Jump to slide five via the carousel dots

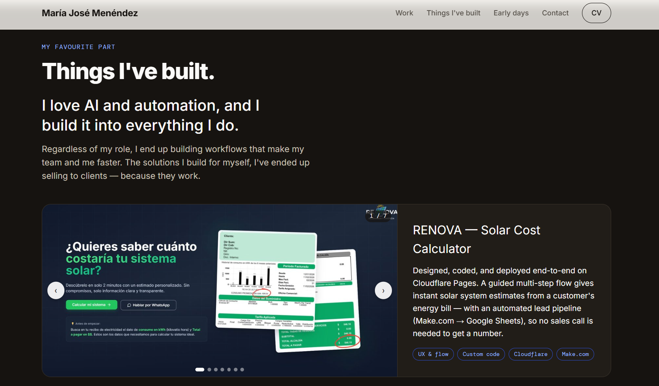click(229, 369)
